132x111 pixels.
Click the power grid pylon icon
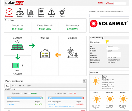click(72, 52)
